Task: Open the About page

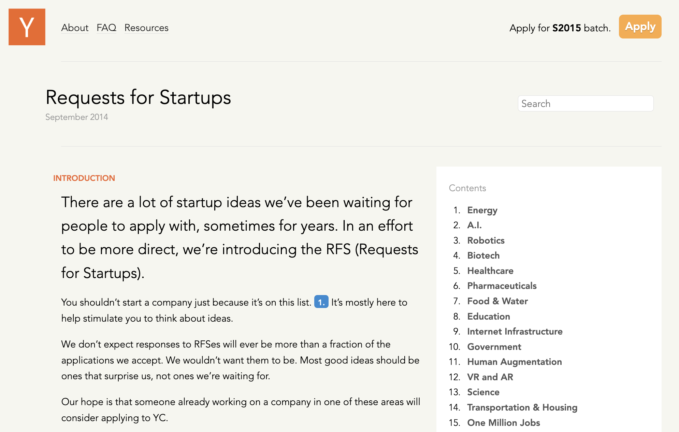Action: click(74, 28)
